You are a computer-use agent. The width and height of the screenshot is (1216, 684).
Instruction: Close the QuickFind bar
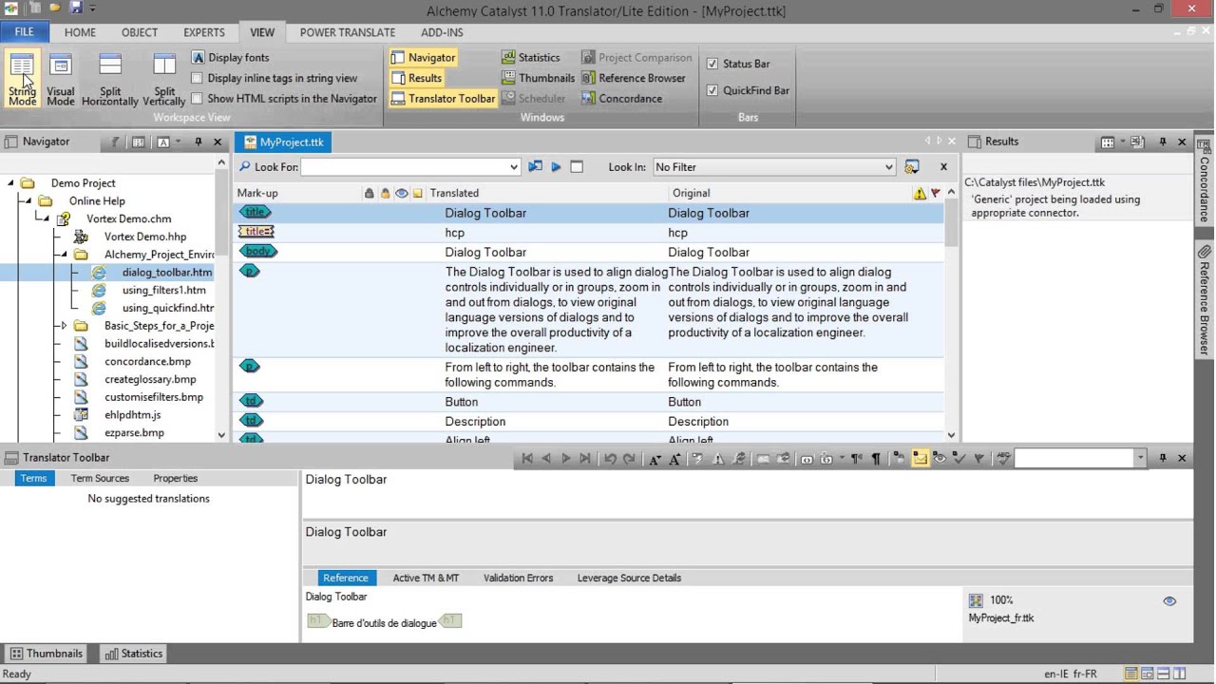click(943, 167)
